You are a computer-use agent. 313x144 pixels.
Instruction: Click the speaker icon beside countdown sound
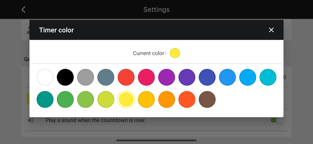click(x=31, y=120)
